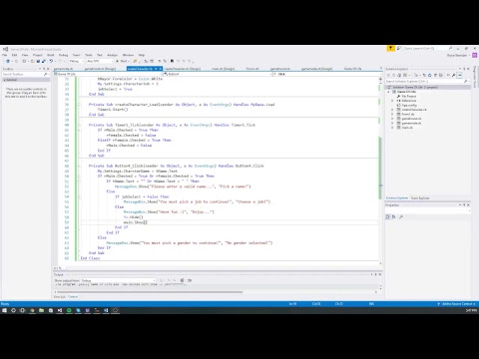This screenshot has height=359, width=479.
Task: Select Form1.vb in Solution Explorer
Action: coord(408,115)
